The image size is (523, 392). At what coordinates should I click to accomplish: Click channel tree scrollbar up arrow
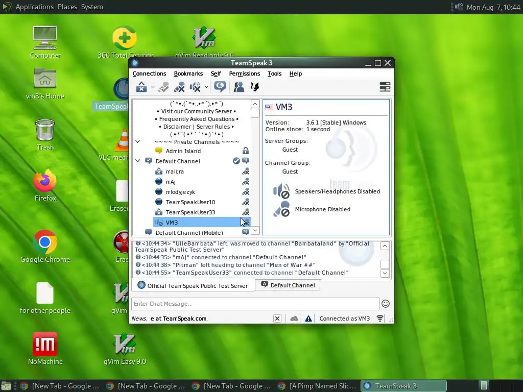coord(255,104)
